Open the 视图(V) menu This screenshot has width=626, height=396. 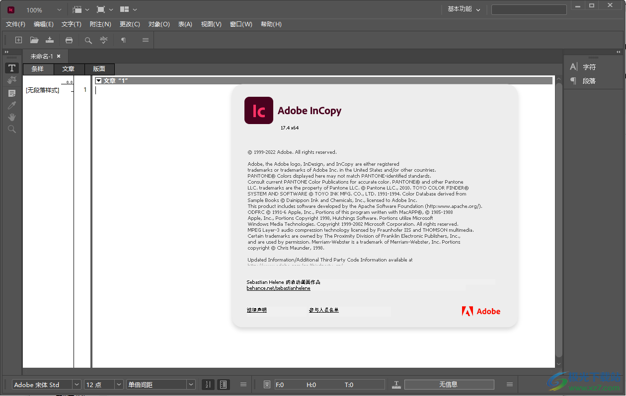(211, 24)
